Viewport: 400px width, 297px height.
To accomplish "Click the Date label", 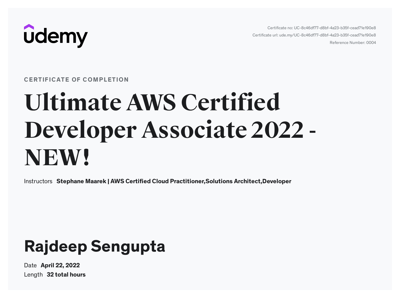I will [30, 265].
